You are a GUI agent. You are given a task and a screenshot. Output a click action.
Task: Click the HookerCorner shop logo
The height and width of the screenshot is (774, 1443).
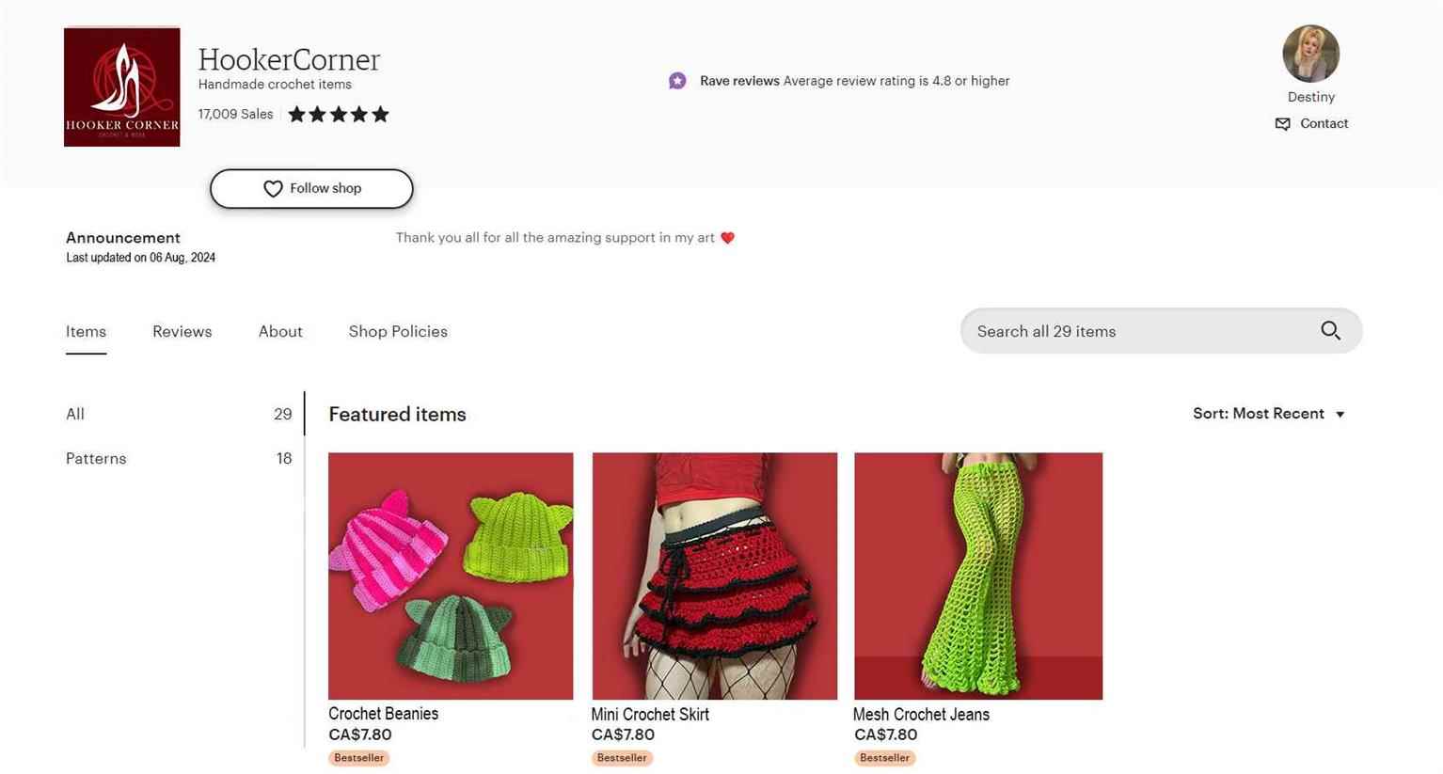(x=121, y=87)
